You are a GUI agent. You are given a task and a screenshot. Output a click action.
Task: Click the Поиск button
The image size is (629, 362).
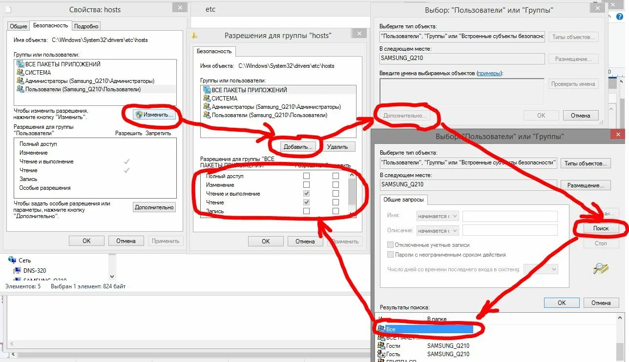601,228
